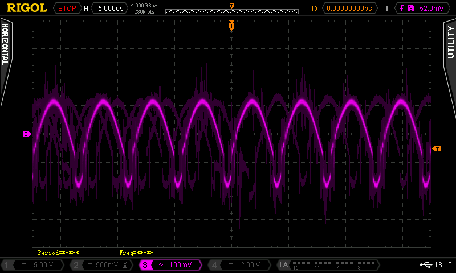Click the RIGOL logo
Image resolution: width=456 pixels, height=273 pixels.
[26, 8]
